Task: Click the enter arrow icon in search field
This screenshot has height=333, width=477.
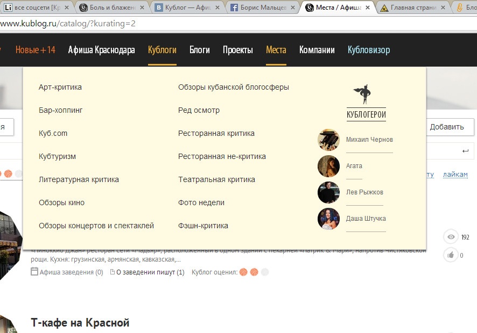Action: click(x=465, y=151)
